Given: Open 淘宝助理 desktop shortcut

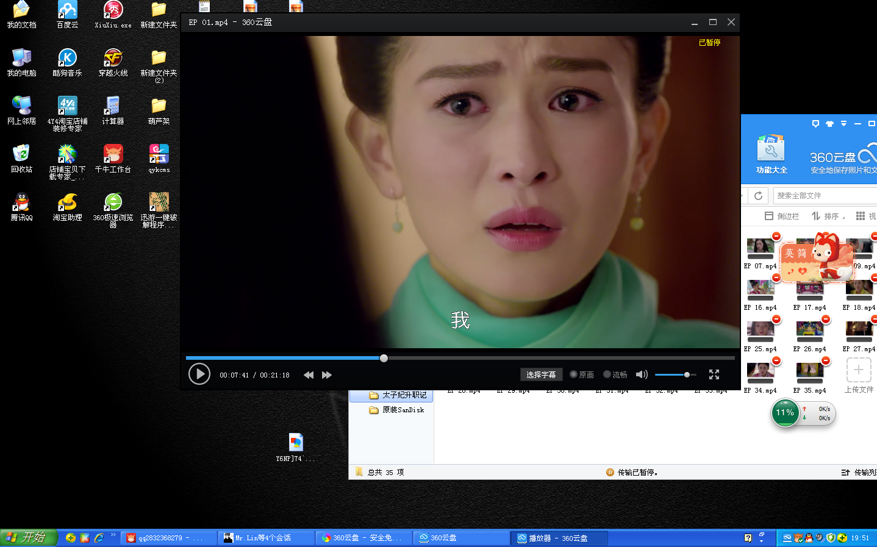Looking at the screenshot, I should pyautogui.click(x=67, y=207).
